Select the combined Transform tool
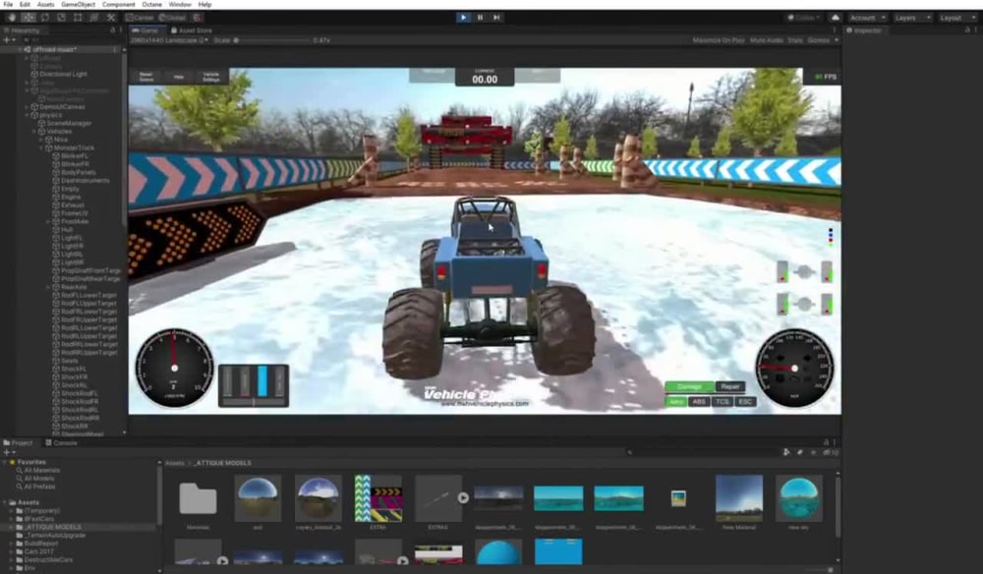This screenshot has width=983, height=574. tap(94, 18)
